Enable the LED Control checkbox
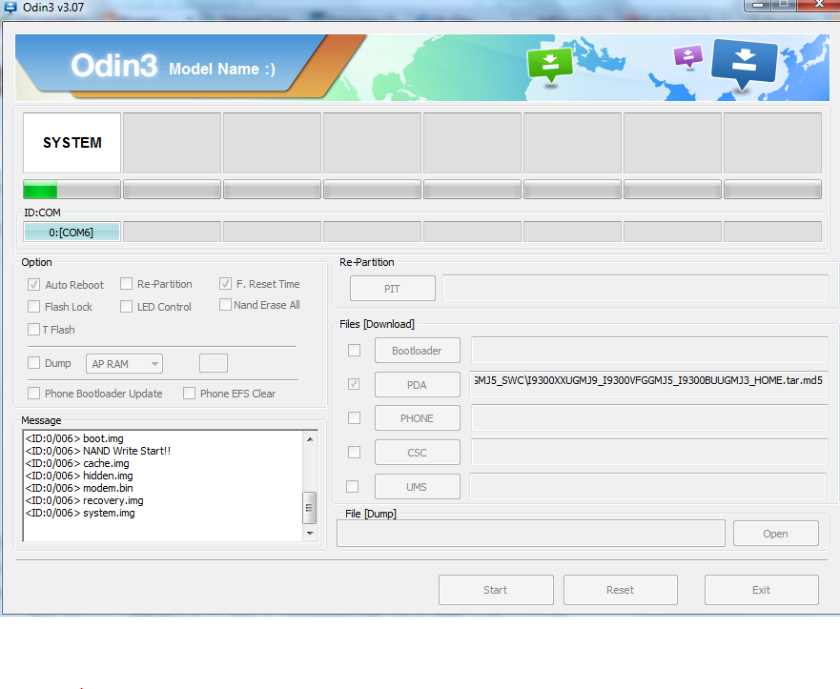The image size is (840, 689). tap(127, 307)
